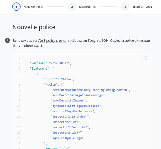
Task: Click the "Action" key on line 6
Action: [x=51, y=85]
